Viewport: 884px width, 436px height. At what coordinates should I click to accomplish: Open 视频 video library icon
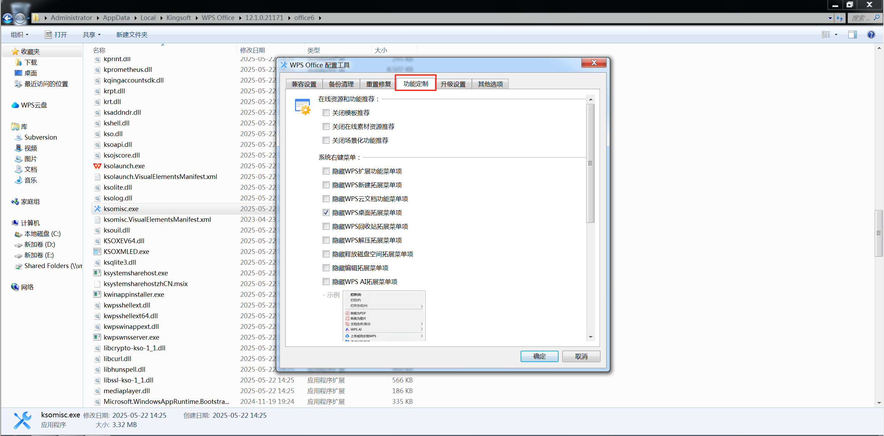point(19,148)
